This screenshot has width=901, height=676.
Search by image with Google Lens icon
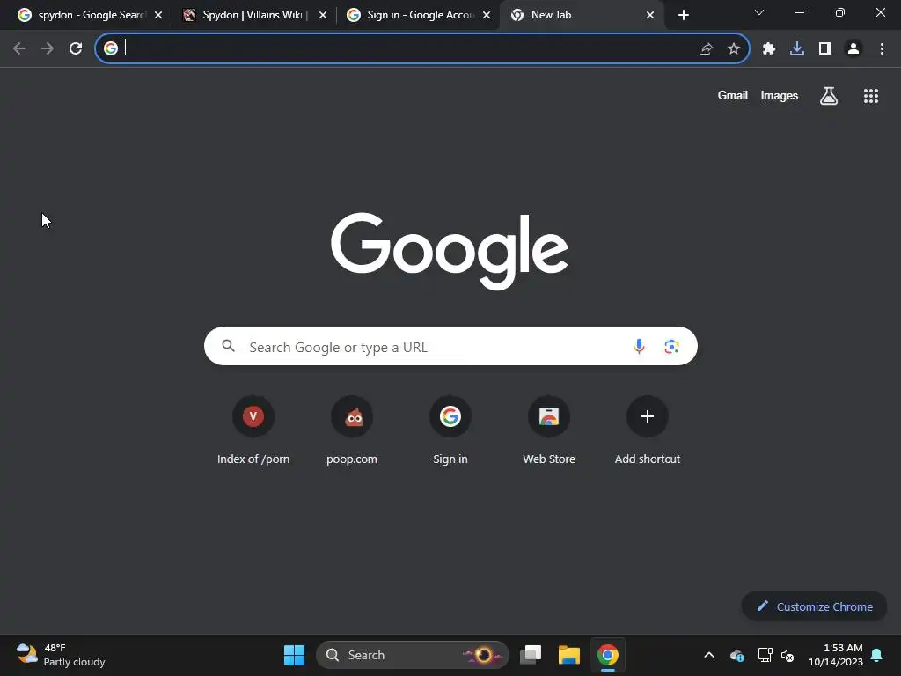[671, 346]
